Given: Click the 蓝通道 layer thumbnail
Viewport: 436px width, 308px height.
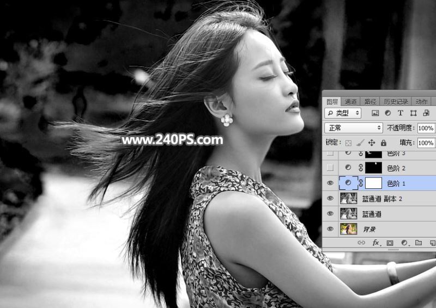Looking at the screenshot, I should coord(348,213).
